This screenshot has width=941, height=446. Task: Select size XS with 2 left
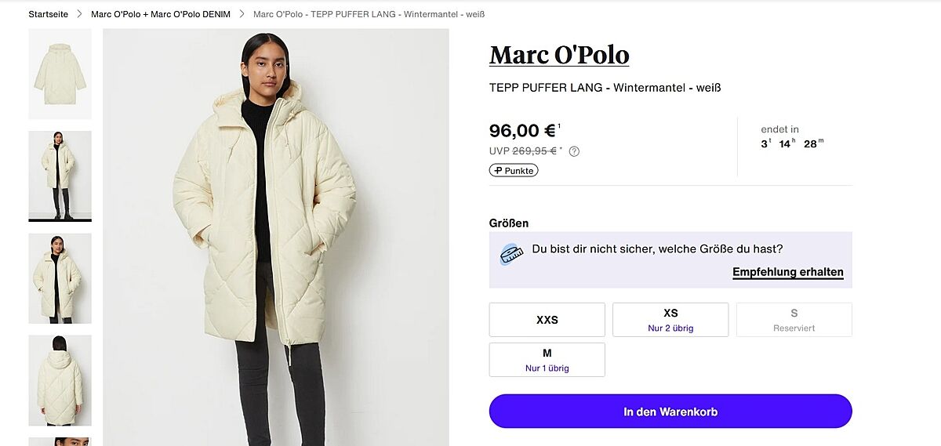click(670, 320)
